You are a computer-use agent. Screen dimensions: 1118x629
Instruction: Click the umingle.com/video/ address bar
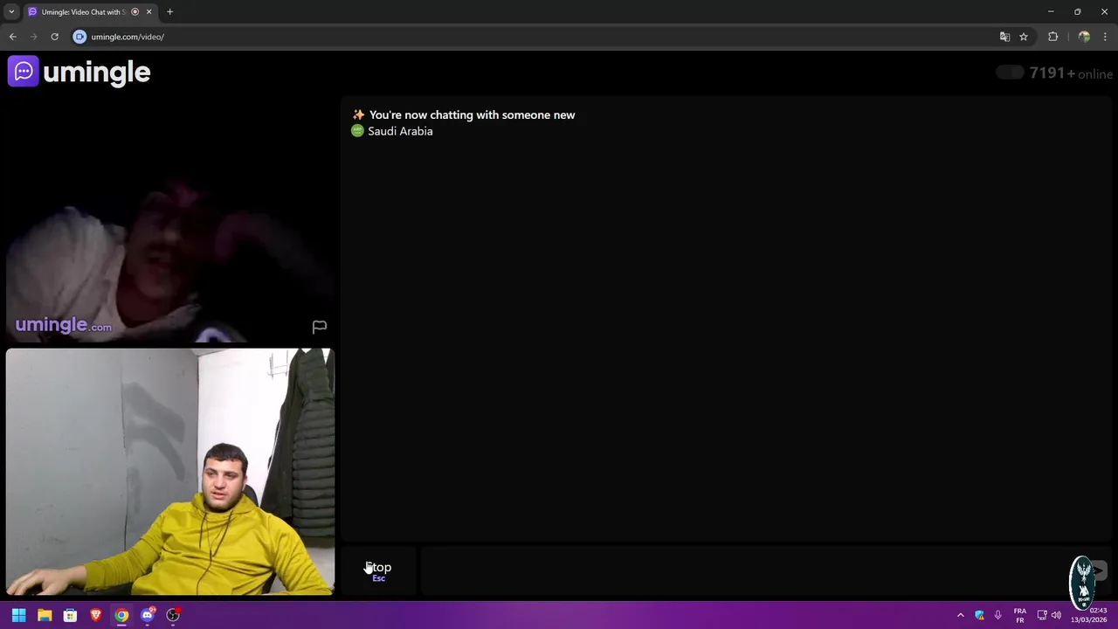128,37
